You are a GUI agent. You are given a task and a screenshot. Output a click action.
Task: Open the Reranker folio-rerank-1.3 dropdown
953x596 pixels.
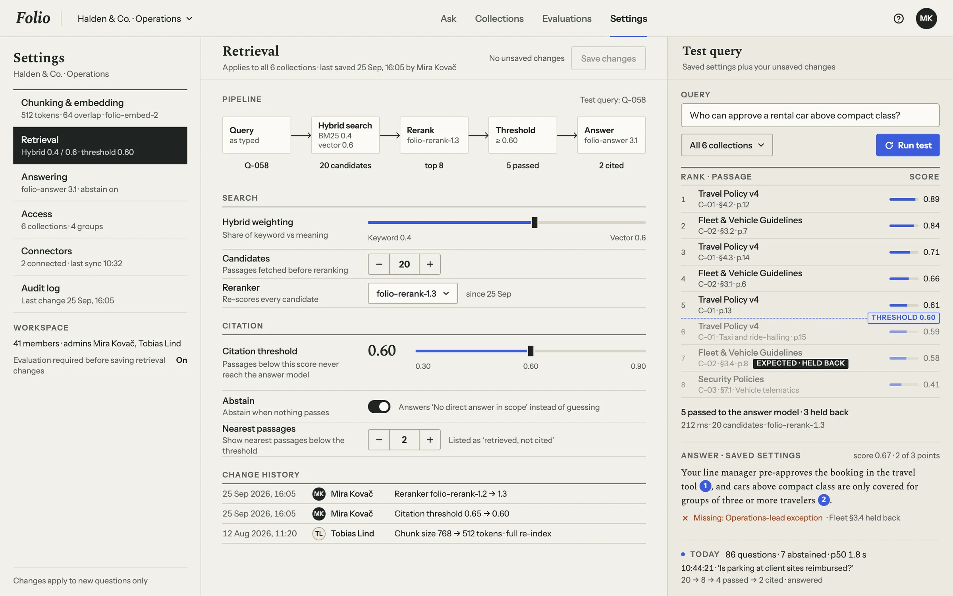click(413, 294)
